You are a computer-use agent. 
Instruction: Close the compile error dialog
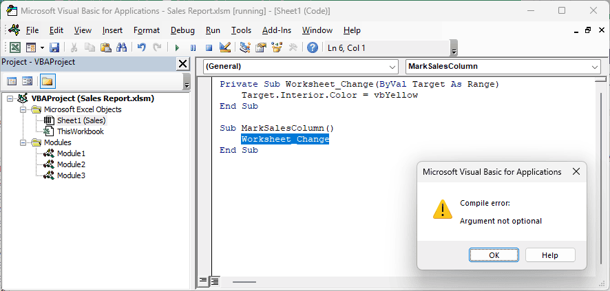click(x=576, y=172)
